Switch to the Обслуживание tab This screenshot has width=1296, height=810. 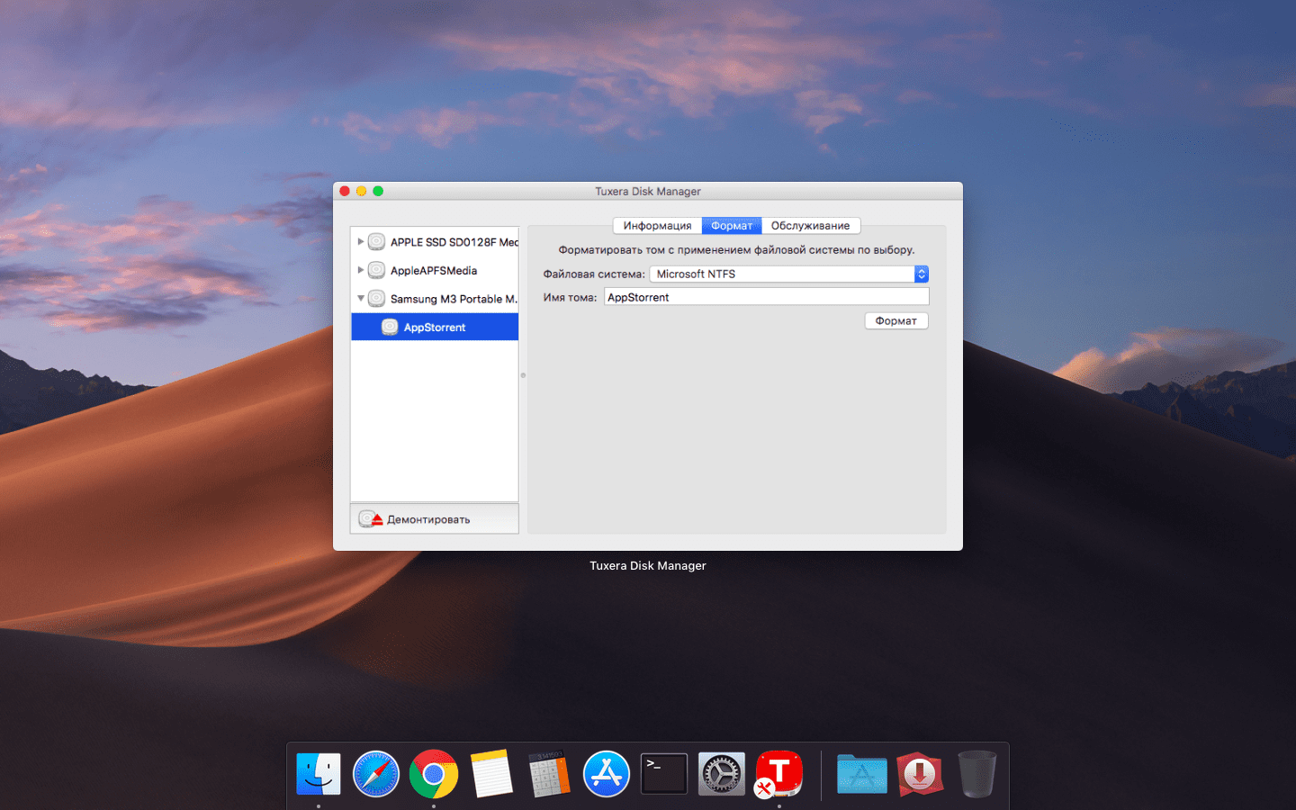click(x=811, y=225)
